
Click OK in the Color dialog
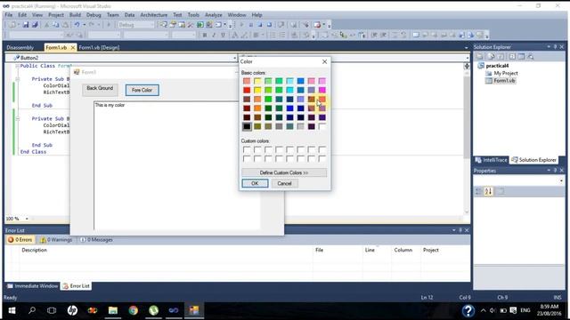point(255,183)
